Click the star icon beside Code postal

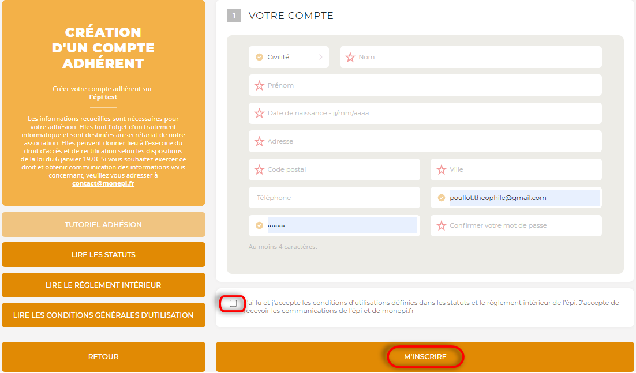pyautogui.click(x=260, y=169)
